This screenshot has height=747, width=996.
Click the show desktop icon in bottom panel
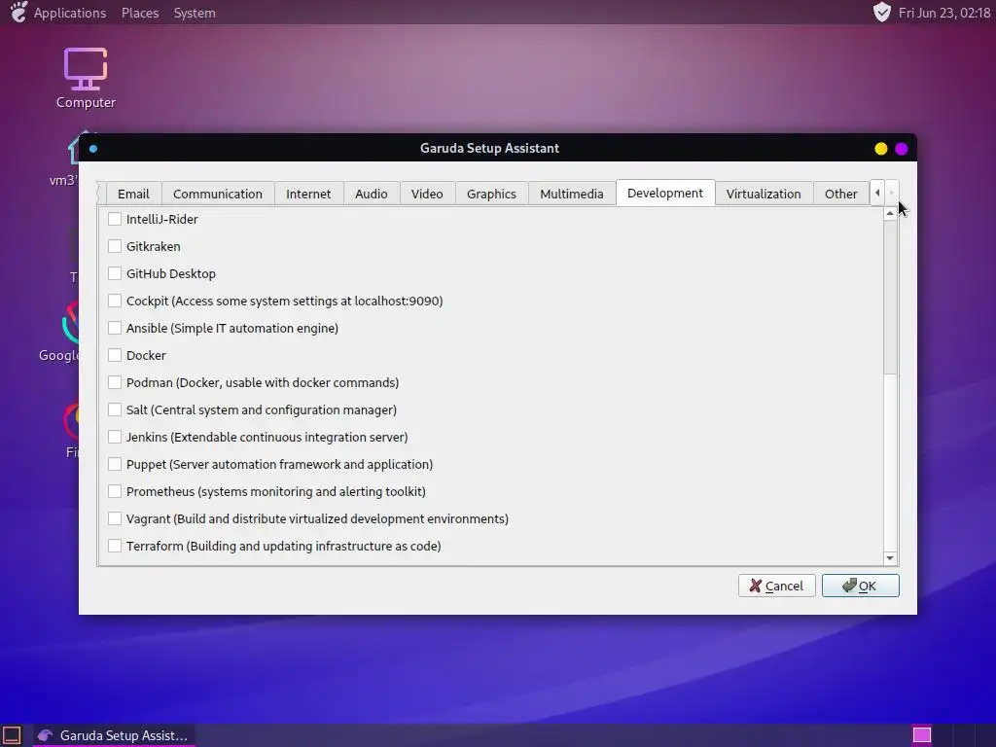coord(12,735)
